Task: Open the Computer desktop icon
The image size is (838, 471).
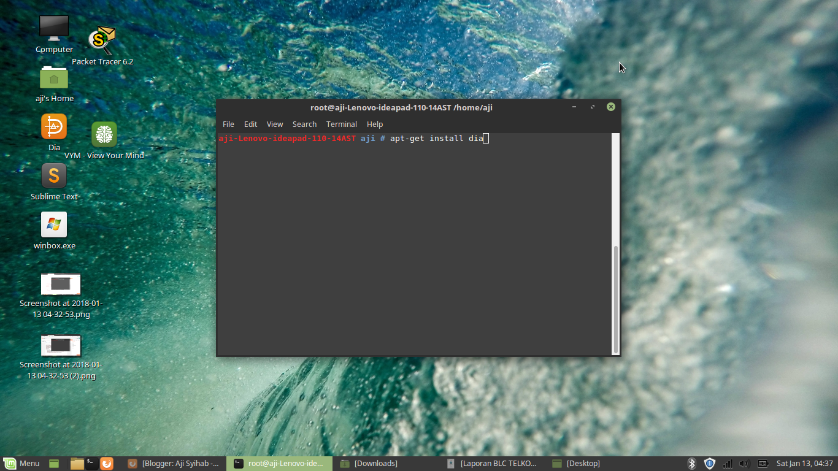Action: tap(54, 34)
